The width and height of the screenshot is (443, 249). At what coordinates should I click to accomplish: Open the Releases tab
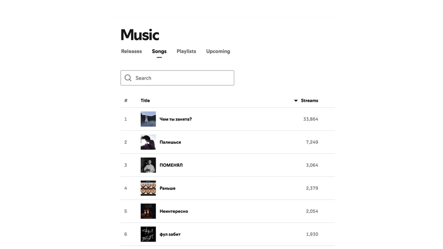[x=131, y=51]
